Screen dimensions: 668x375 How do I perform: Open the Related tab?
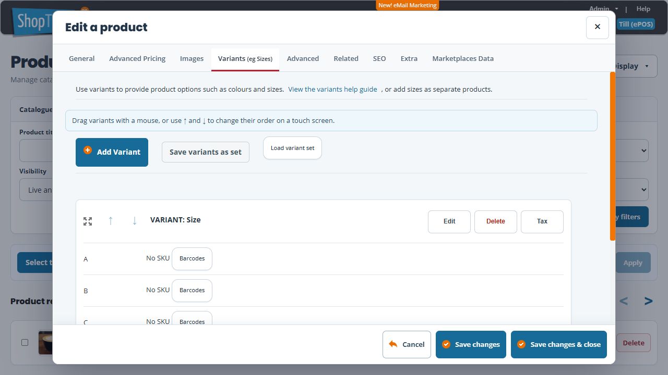click(346, 59)
